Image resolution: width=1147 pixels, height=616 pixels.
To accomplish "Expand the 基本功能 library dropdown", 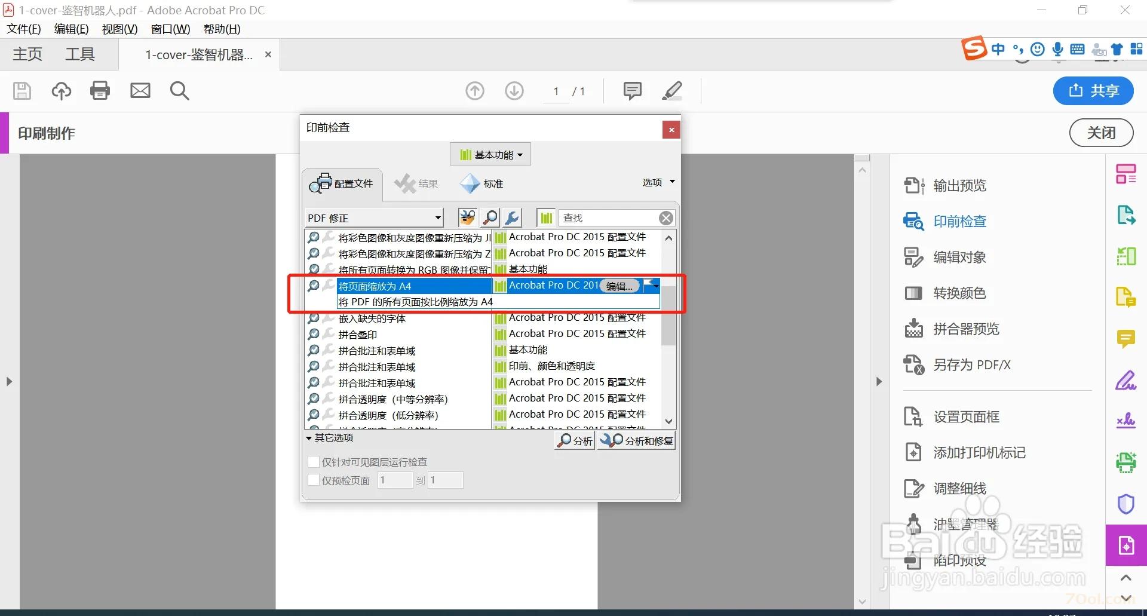I will [x=490, y=155].
